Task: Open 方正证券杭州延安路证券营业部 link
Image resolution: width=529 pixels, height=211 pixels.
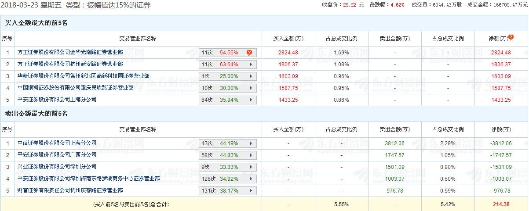Action: click(70, 64)
